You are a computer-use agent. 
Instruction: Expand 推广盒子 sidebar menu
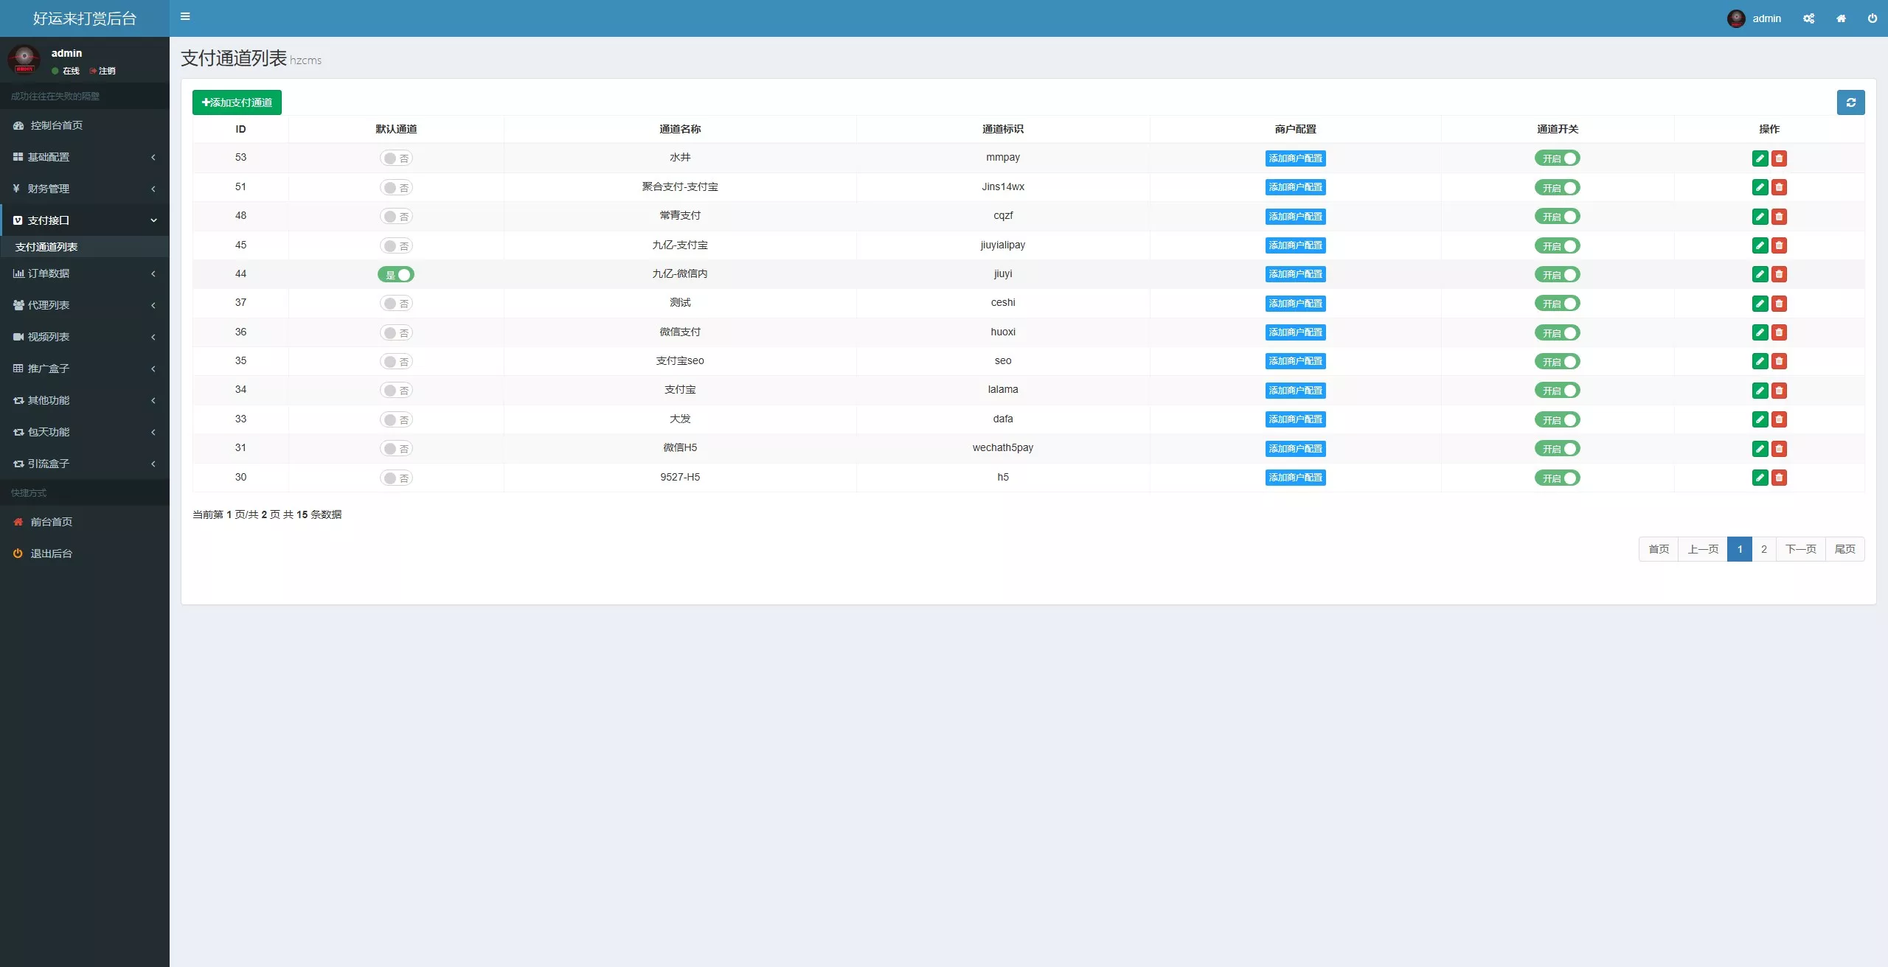(x=85, y=369)
